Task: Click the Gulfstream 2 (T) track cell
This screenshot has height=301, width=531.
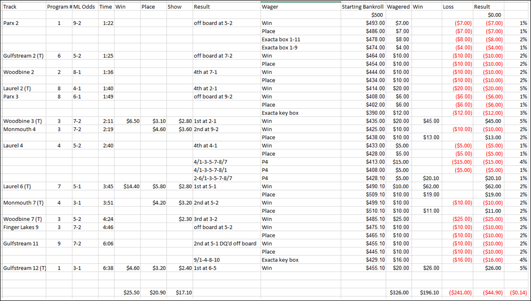Action: (24, 56)
